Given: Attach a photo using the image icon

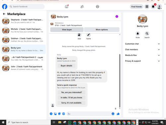Looking at the screenshot, I should tap(55, 114).
